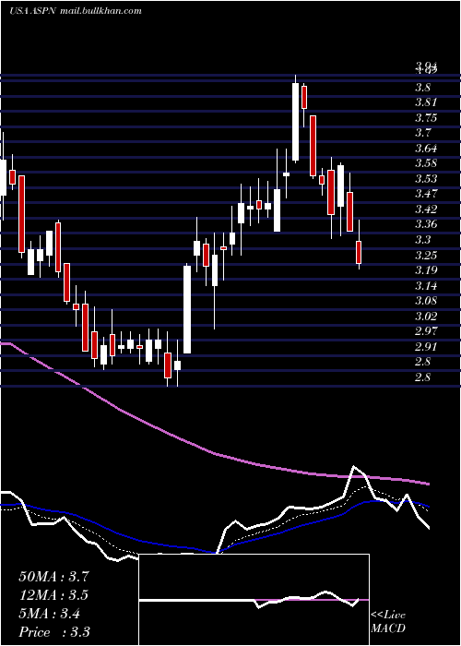
Task: Click the 3.42 price axis label
Action: pyautogui.click(x=426, y=209)
